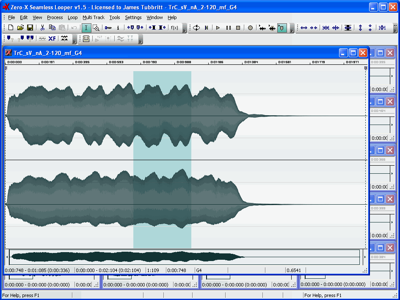Click the time ruler at 0:01:186
The image size is (400, 300).
[217, 62]
